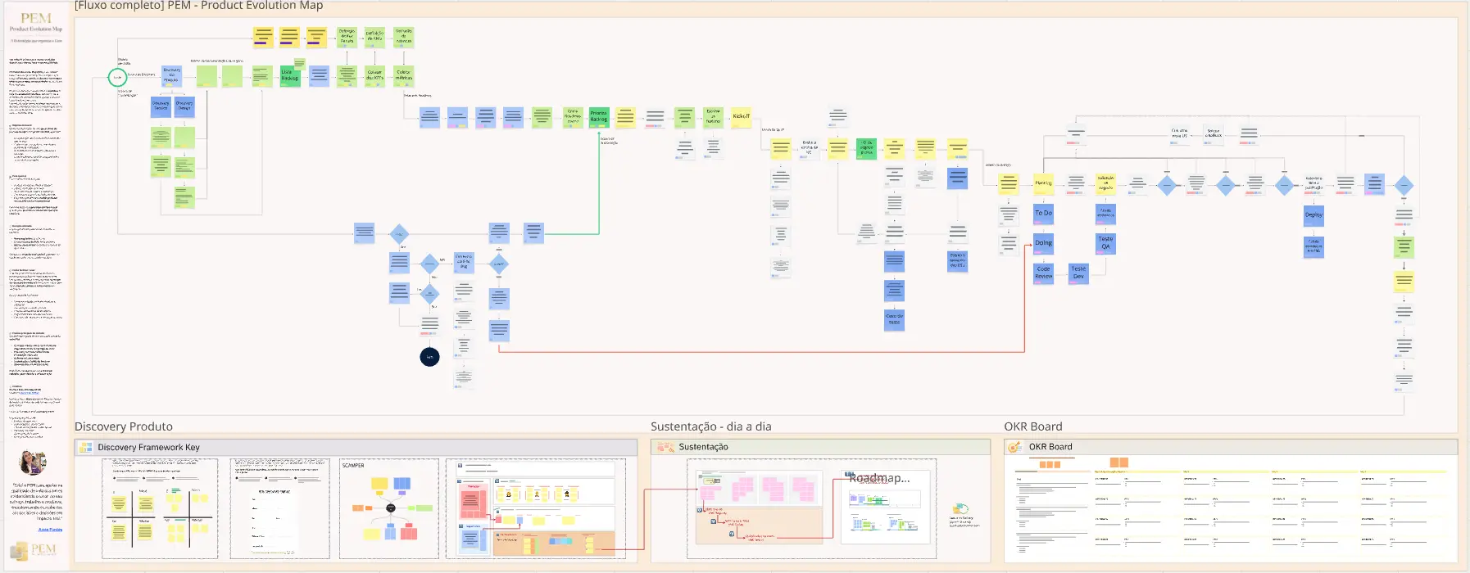This screenshot has width=1470, height=573.
Task: Click the OKR Board target icon
Action: pos(1014,447)
